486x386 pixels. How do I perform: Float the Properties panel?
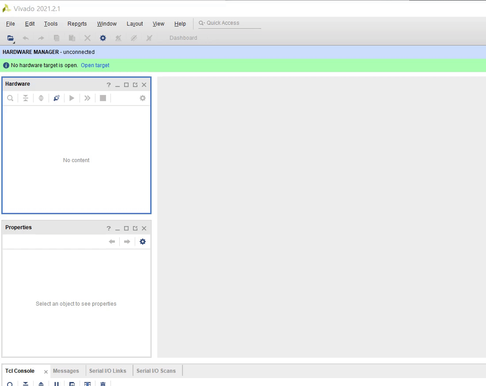pos(135,228)
